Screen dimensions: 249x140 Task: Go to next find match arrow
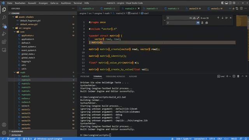tap(222, 18)
